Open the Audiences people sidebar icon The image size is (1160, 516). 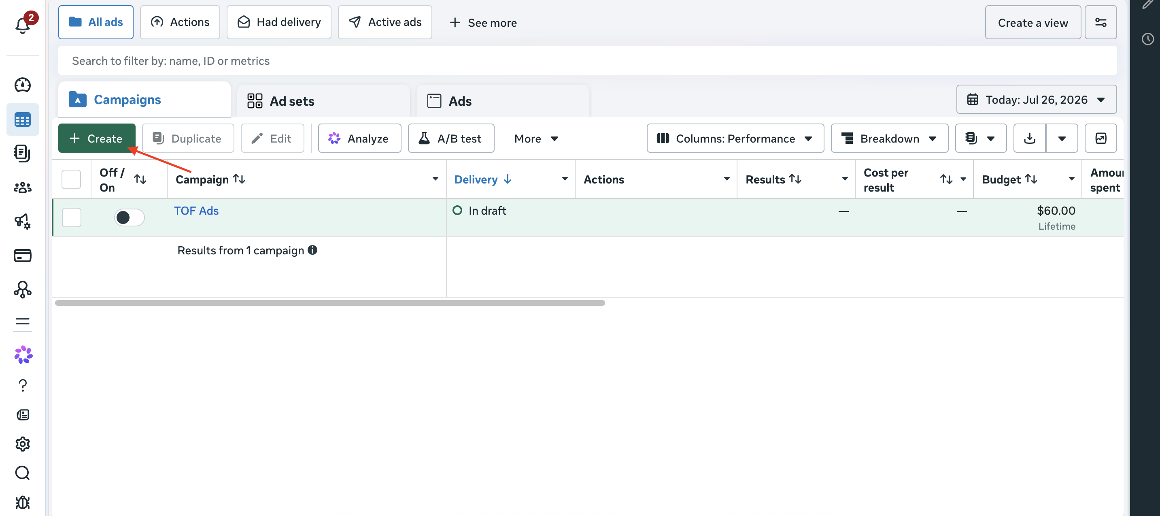tap(23, 188)
